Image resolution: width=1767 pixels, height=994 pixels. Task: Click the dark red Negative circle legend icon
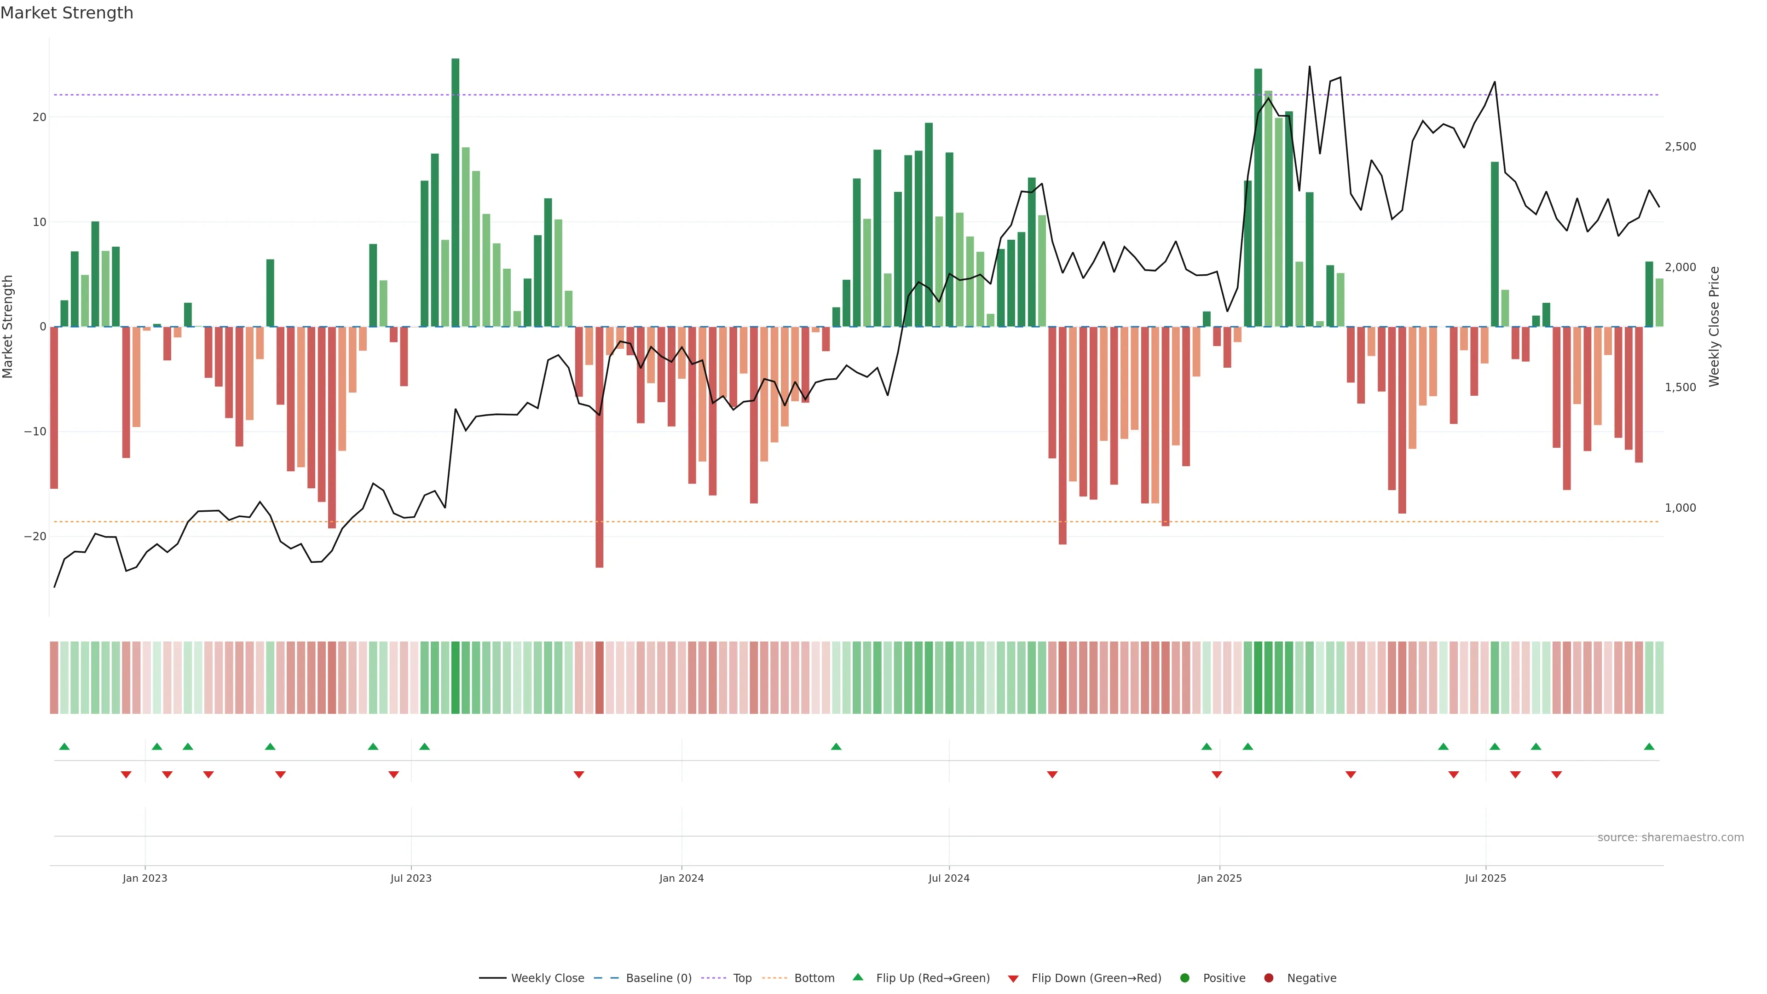click(1268, 977)
